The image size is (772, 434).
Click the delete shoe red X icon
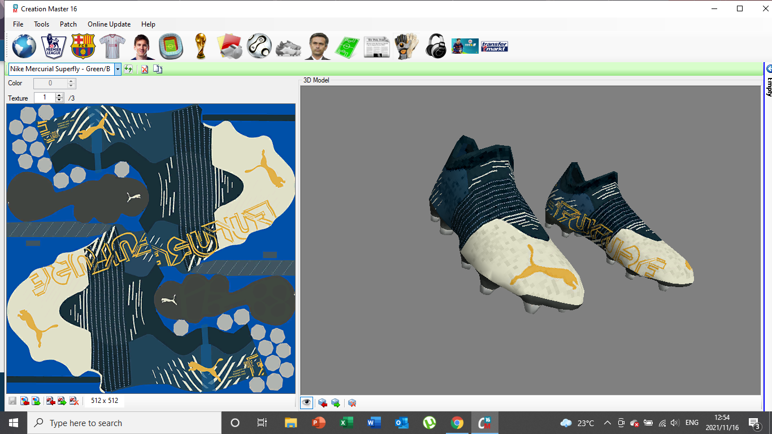click(145, 69)
